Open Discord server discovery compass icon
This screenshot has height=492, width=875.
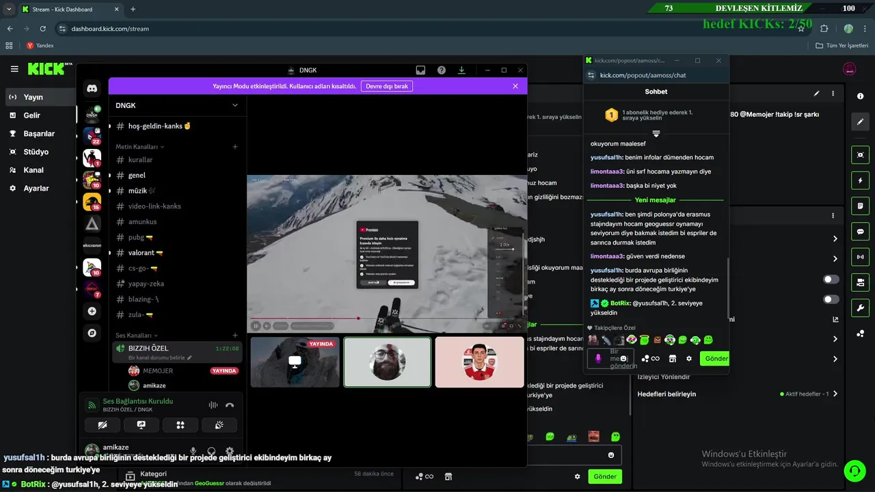92,333
